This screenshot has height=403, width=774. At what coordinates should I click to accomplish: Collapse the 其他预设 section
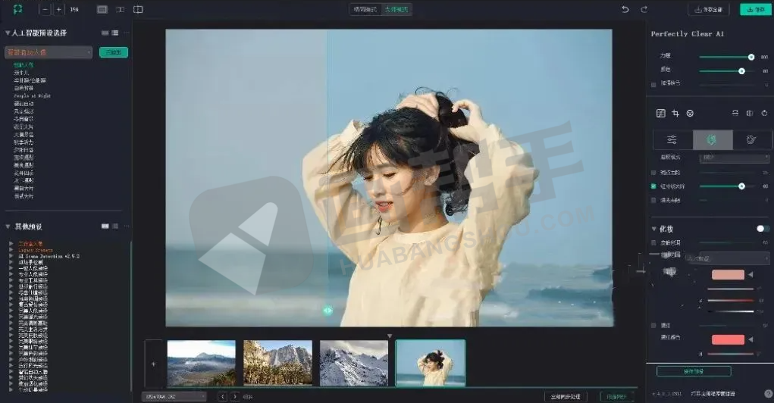click(8, 226)
